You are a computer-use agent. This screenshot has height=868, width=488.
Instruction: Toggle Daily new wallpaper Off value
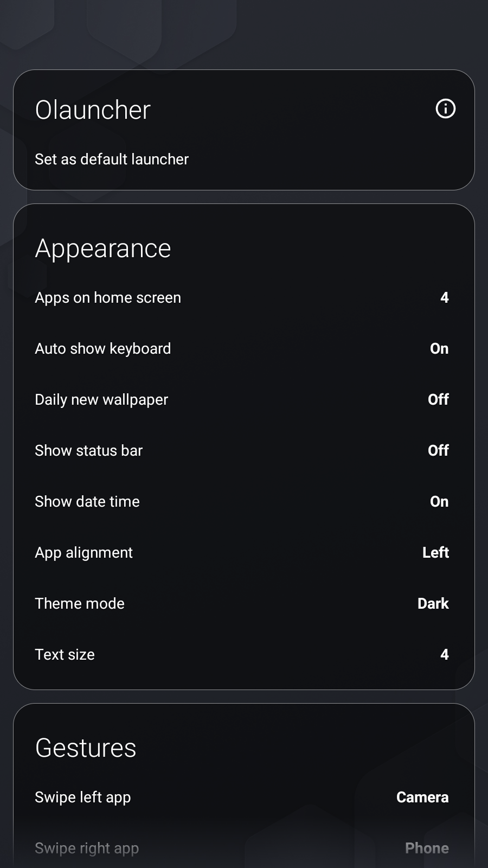tap(438, 399)
